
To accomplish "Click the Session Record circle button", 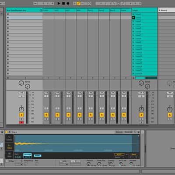I will [x=90, y=3].
